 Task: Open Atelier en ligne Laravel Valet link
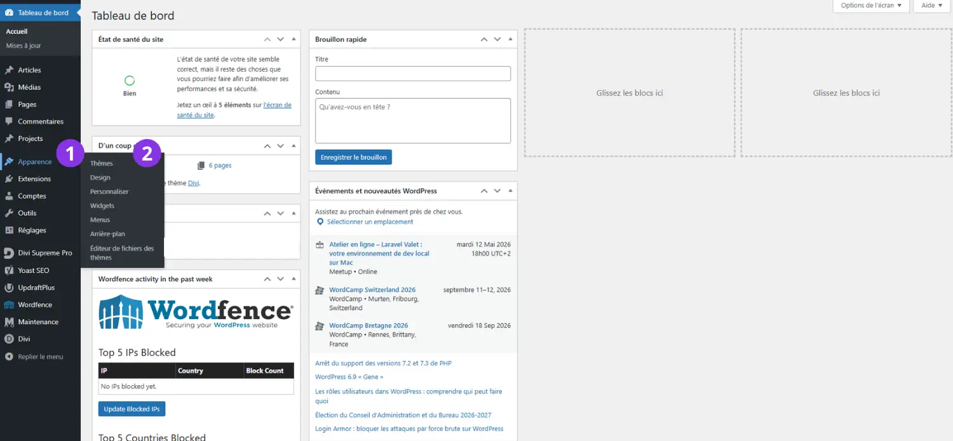pos(379,253)
